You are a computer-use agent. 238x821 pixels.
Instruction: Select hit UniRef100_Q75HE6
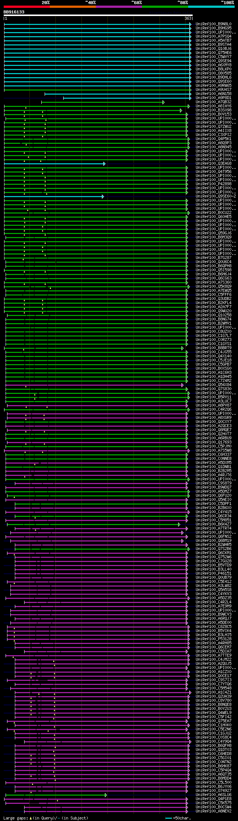coord(213,53)
